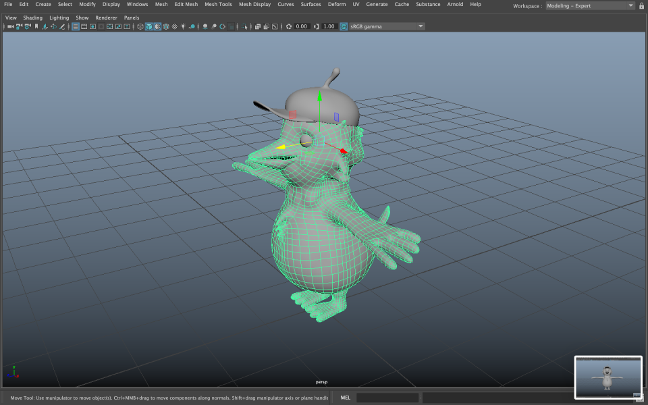Toggle the Gate Mask icon
Viewport: 648px width, 405px height.
tap(101, 26)
